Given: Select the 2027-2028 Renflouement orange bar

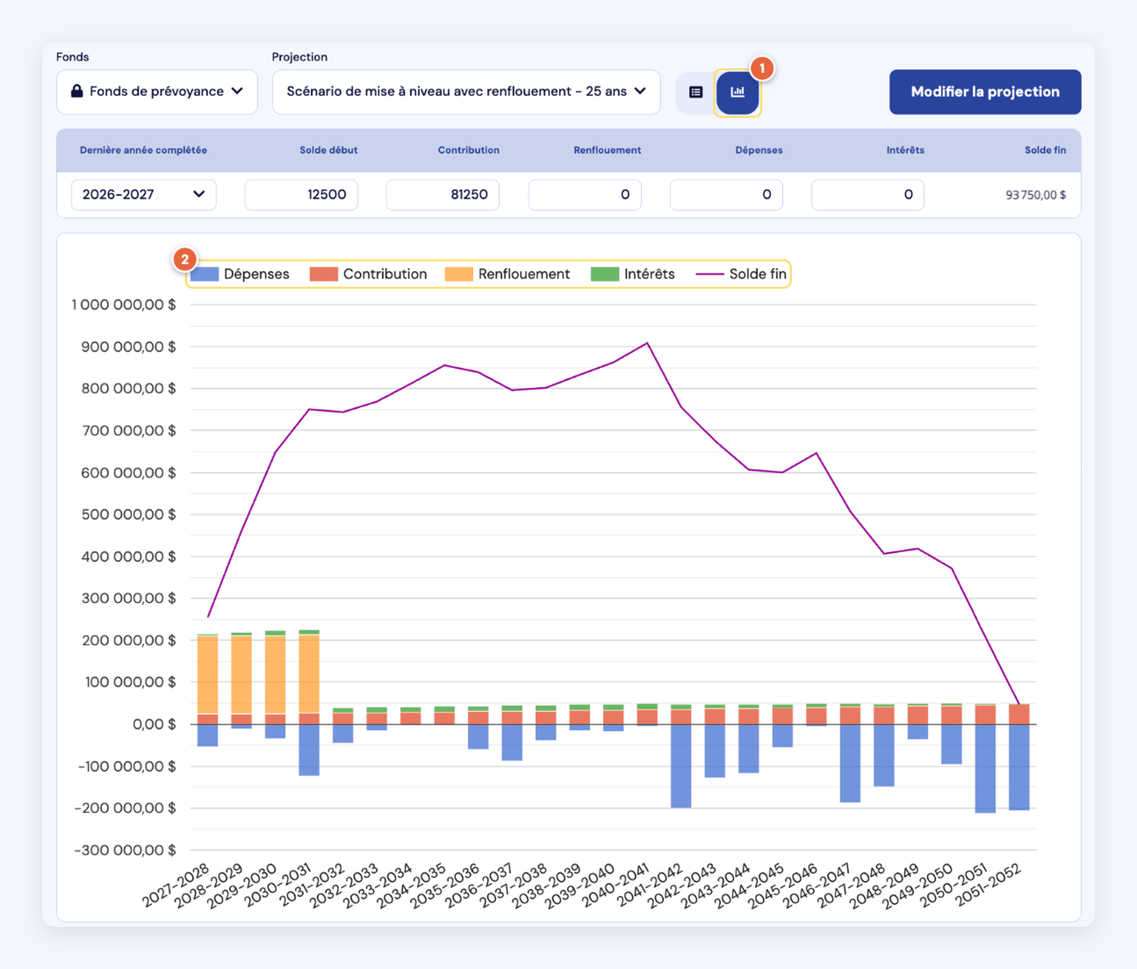Looking at the screenshot, I should [208, 675].
